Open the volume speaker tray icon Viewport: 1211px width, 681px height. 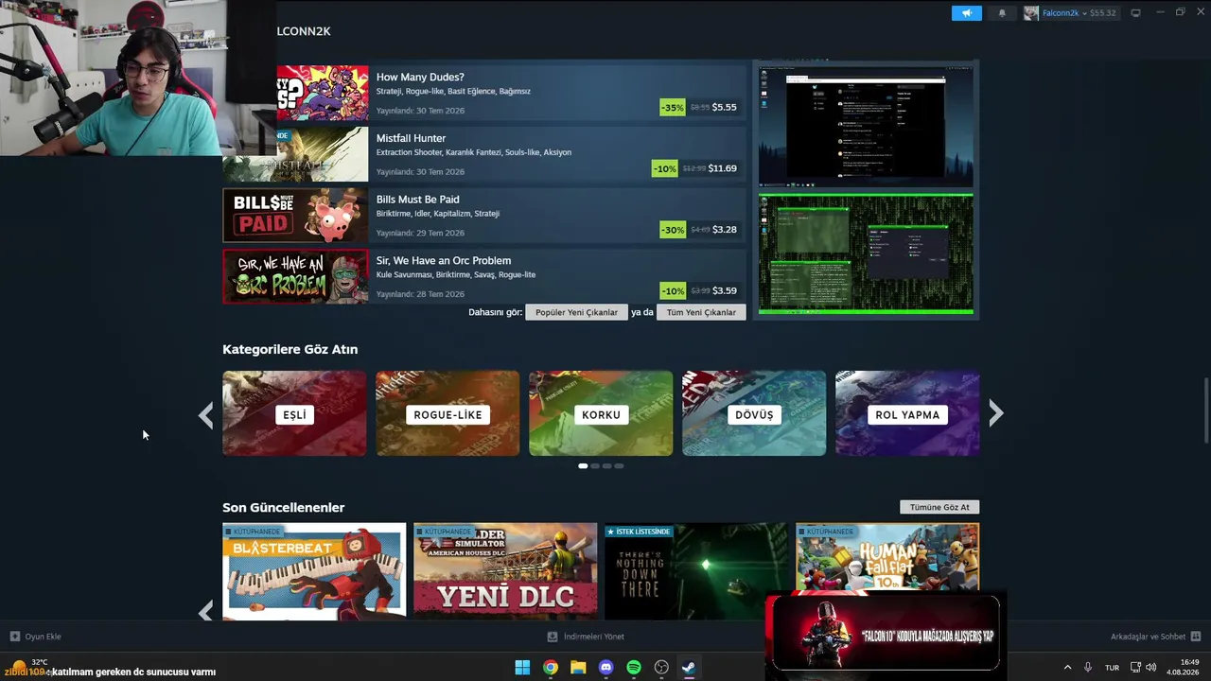pos(1151,668)
